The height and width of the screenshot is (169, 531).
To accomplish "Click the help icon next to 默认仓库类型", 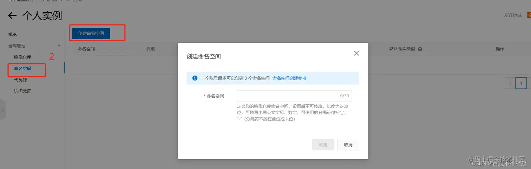I will (420, 49).
